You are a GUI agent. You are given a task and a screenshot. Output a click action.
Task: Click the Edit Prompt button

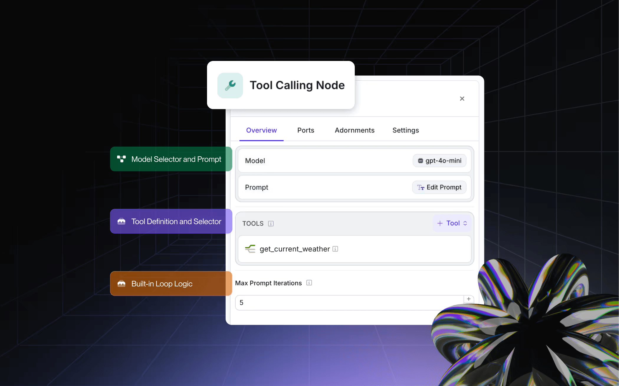pos(439,187)
